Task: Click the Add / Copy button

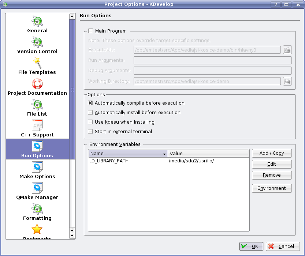Action: [x=271, y=153]
